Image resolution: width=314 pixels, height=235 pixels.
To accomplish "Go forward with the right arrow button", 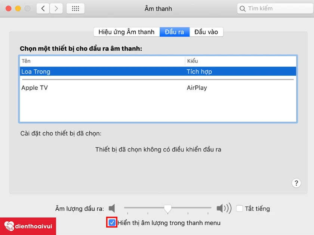I will 56,9.
